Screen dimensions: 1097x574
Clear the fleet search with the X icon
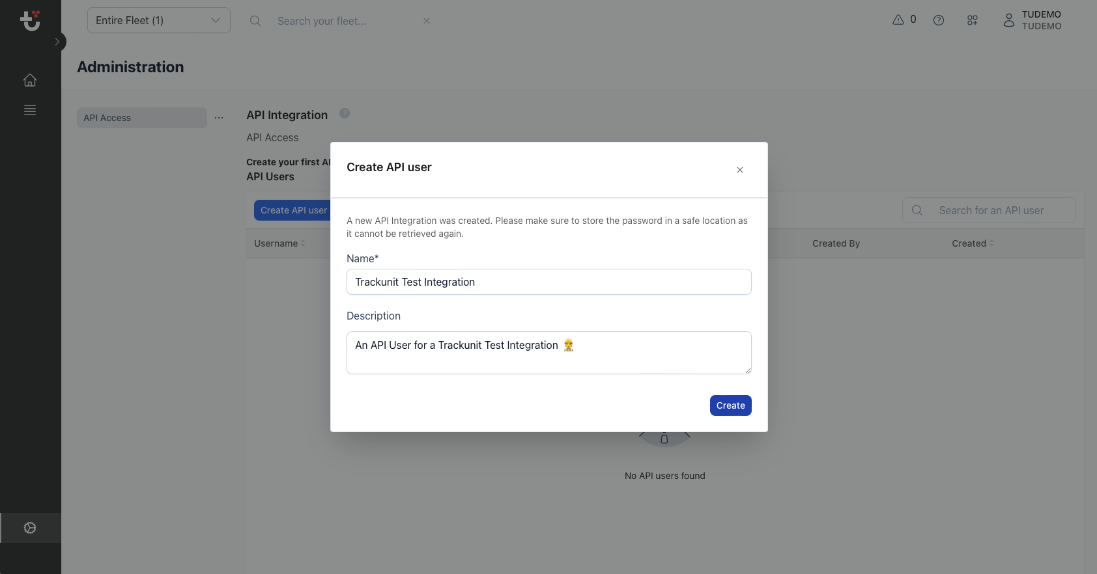click(427, 21)
